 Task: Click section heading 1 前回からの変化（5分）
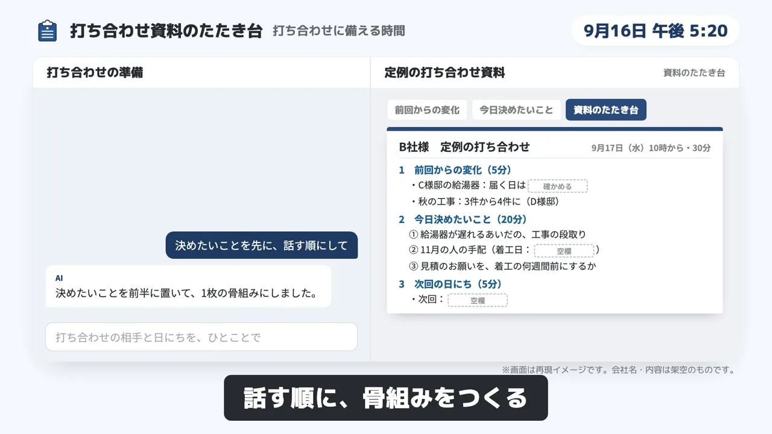455,170
